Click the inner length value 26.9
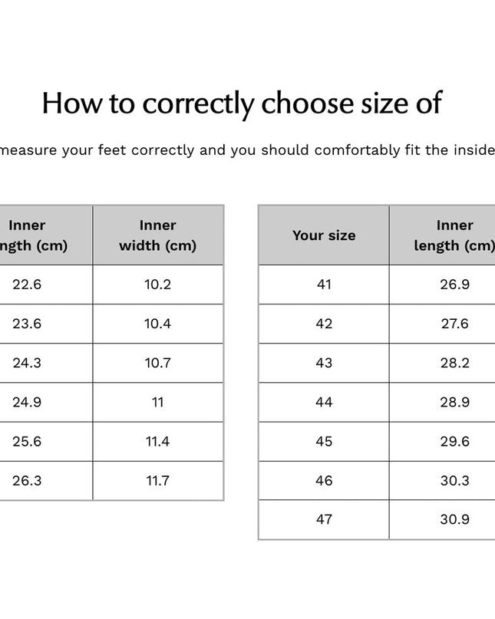Screen dimensions: 495x619 click(x=454, y=285)
